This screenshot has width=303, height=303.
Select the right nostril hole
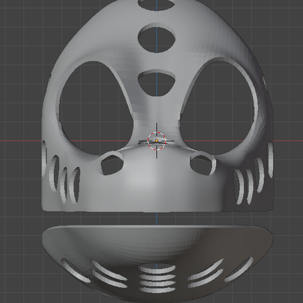201,164
